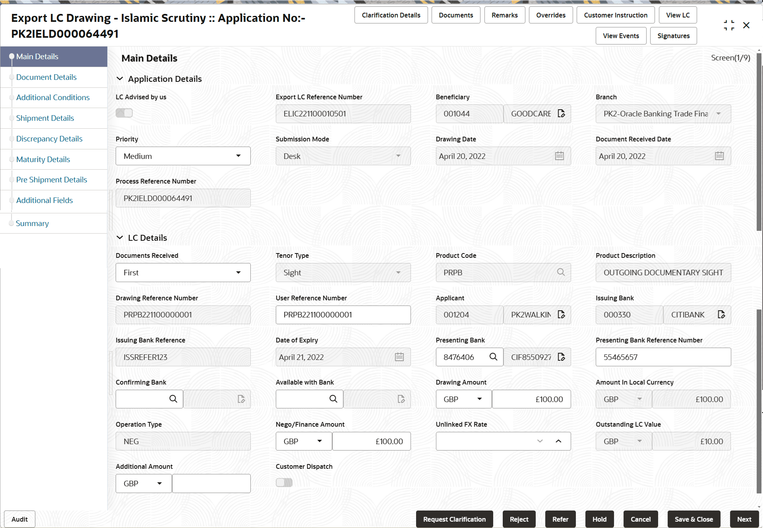Toggle the Customer Dispatch switch
Screen dimensions: 763x528
click(284, 482)
